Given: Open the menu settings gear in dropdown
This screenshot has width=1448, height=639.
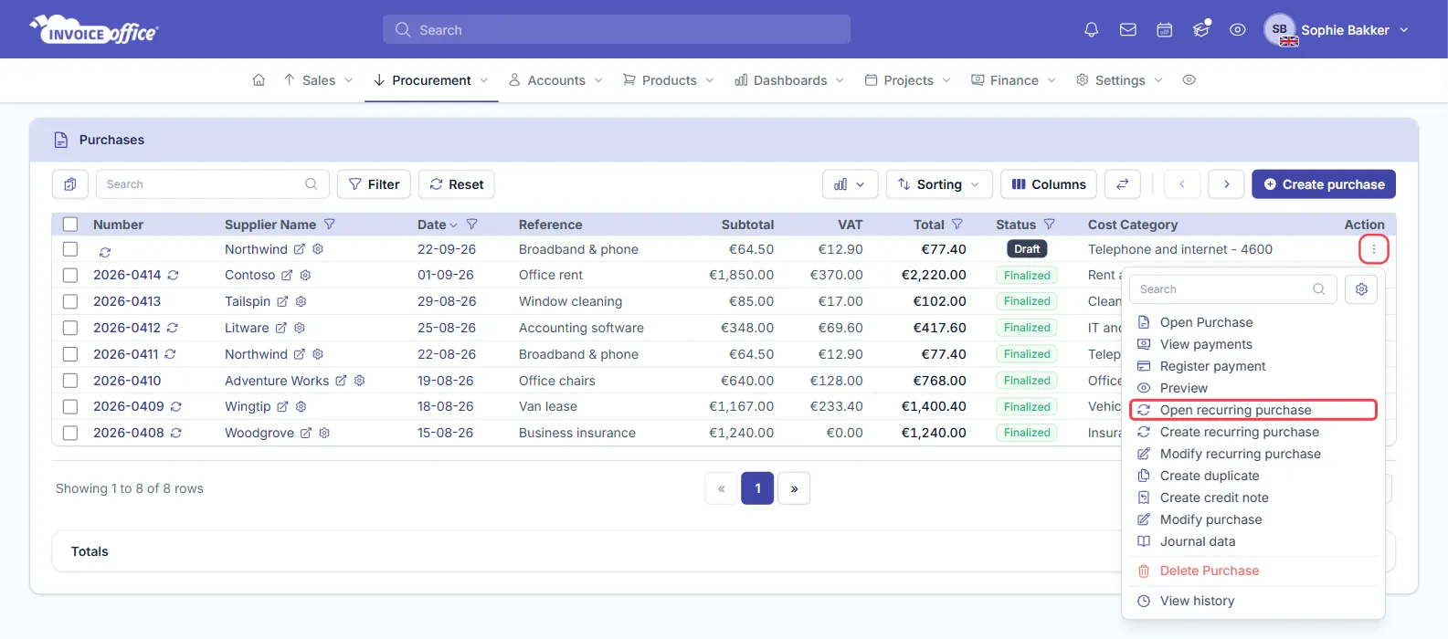Looking at the screenshot, I should click(x=1361, y=289).
